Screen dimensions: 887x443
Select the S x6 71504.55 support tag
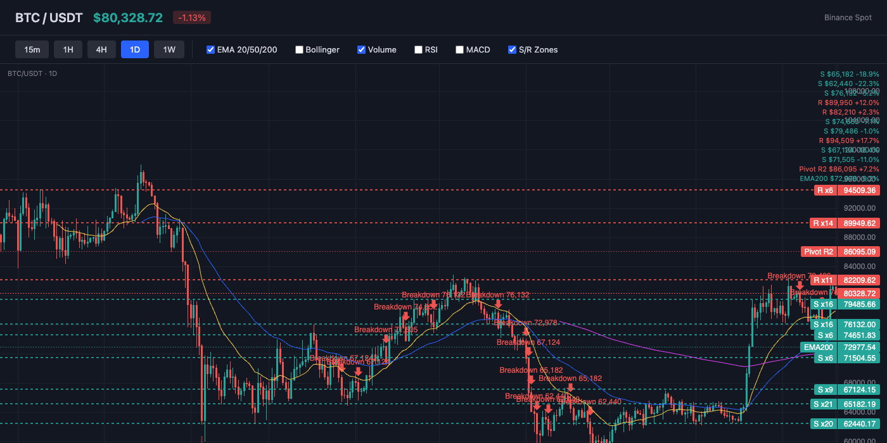(x=846, y=358)
